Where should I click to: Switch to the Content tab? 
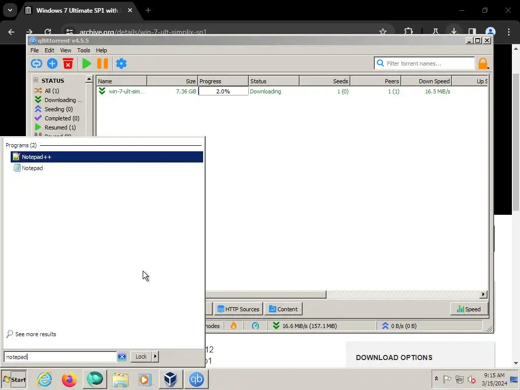pyautogui.click(x=283, y=309)
